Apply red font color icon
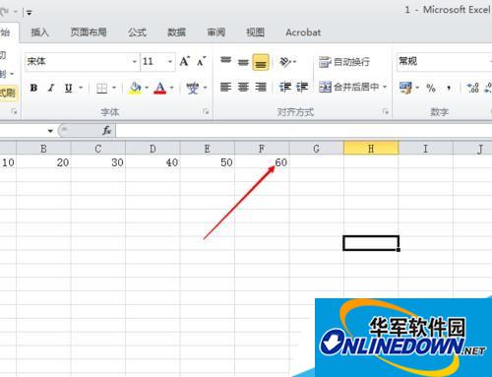Image resolution: width=492 pixels, height=377 pixels. click(x=160, y=88)
